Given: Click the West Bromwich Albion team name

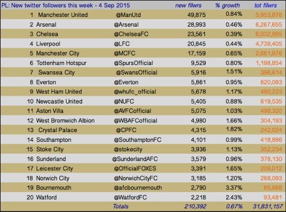Looking at the screenshot, I should [x=65, y=121].
